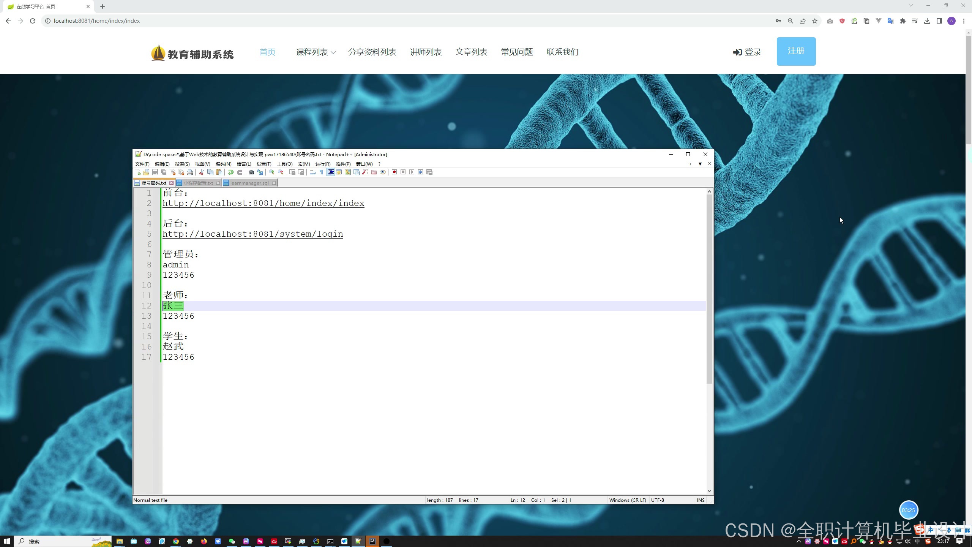
Task: Open the system/login URL link in editor
Action: click(x=252, y=234)
